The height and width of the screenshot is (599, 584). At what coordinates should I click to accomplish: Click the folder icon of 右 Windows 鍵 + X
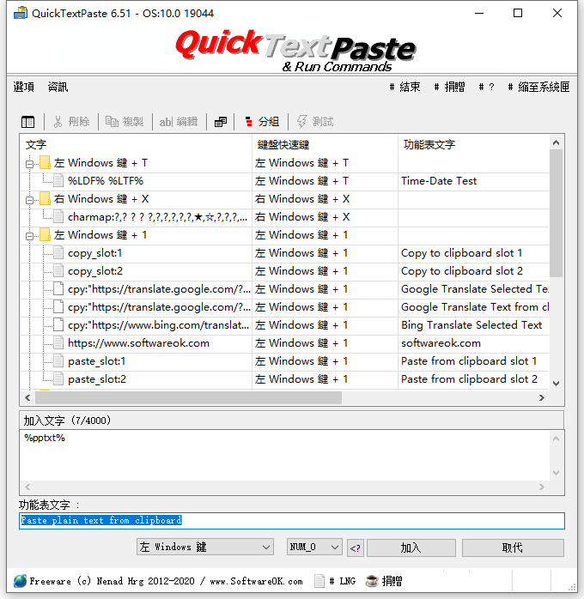click(x=46, y=198)
